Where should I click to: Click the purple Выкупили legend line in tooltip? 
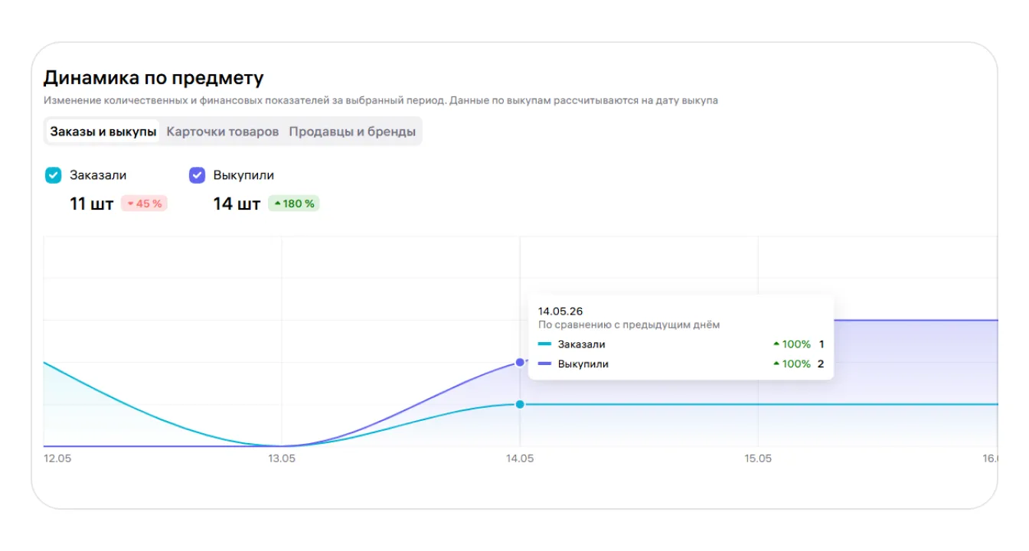(544, 364)
